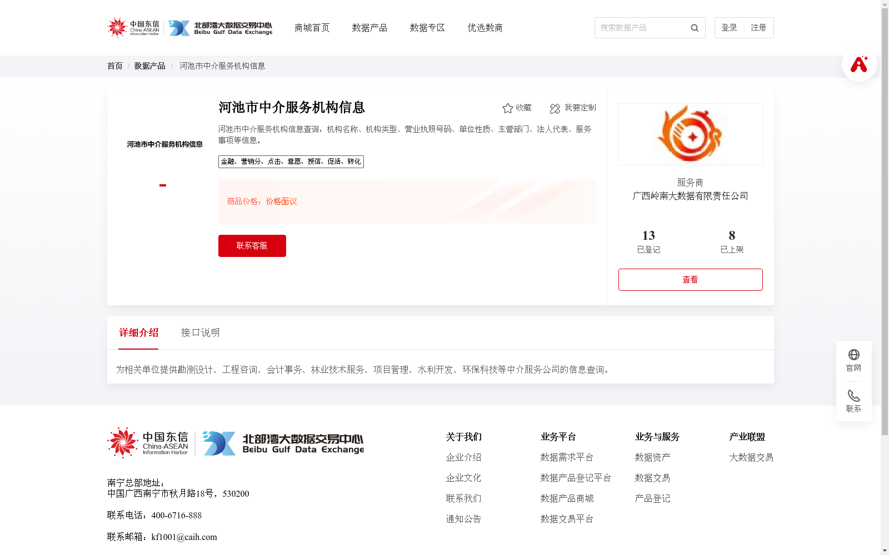
Task: Click the globe official website icon
Action: (x=854, y=355)
